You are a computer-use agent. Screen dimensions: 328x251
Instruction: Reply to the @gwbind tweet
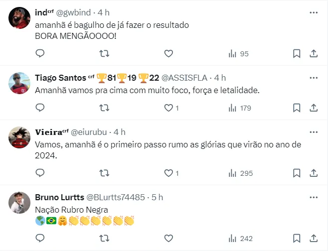point(40,54)
